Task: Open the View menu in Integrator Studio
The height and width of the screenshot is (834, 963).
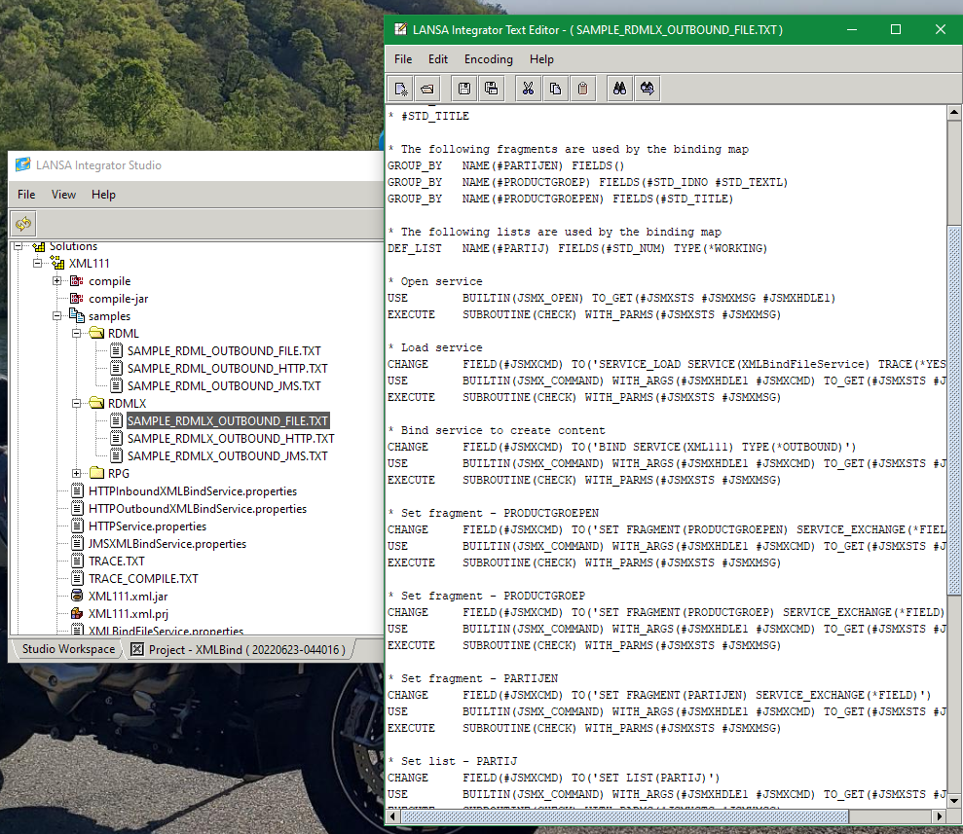Action: tap(63, 195)
